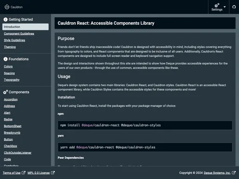Open the Theming page
239x179 pixels.
tap(10, 47)
